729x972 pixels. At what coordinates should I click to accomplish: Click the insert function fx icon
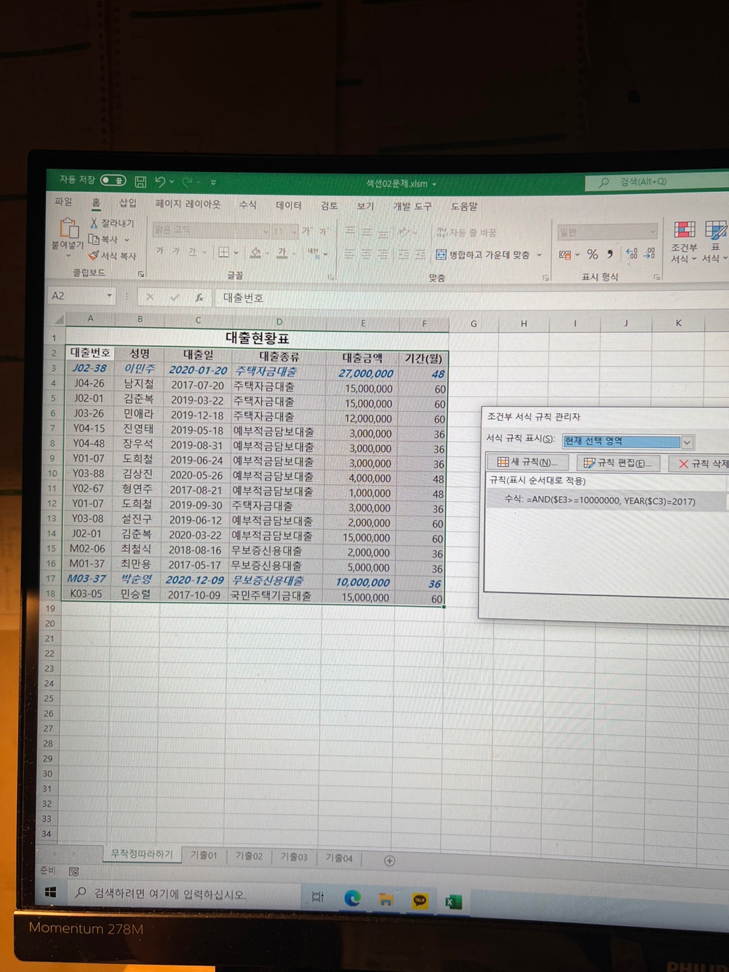(x=199, y=297)
